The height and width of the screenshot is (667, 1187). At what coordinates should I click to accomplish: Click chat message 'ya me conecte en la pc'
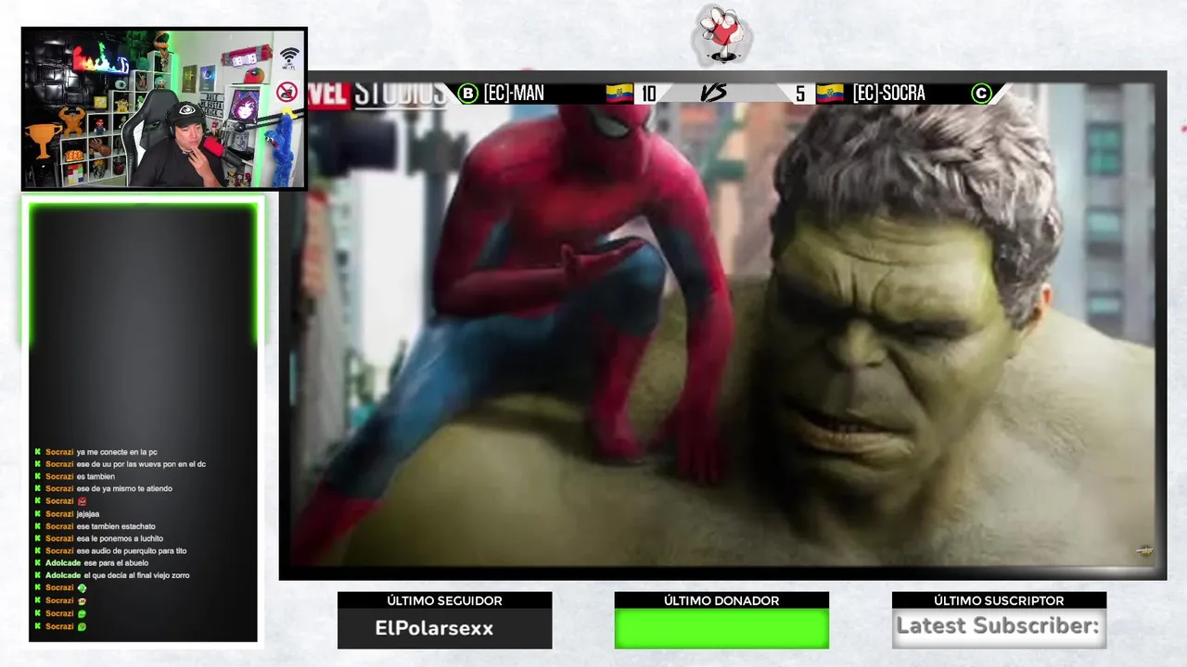tap(117, 452)
